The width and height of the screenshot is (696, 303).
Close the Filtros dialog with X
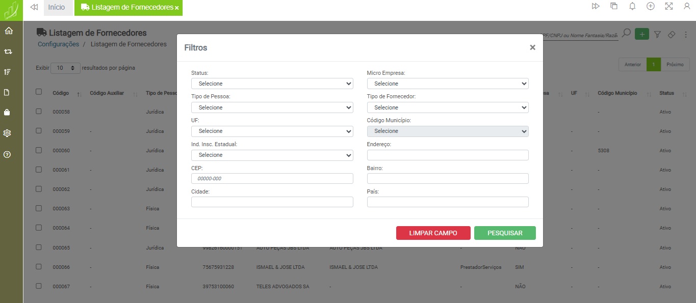(x=532, y=47)
